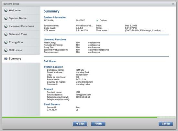Screen dimensions: 178x131
Task: Click the time zone value (GMT) Dublin
Action: 144,30
